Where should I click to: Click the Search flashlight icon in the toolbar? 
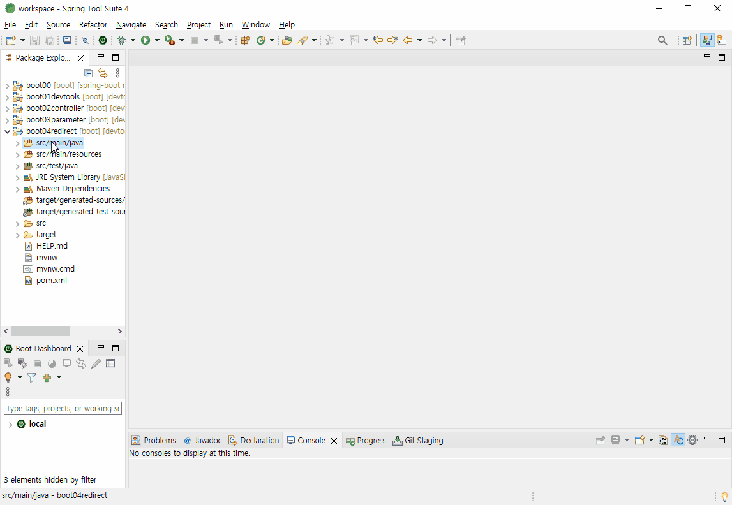click(303, 41)
